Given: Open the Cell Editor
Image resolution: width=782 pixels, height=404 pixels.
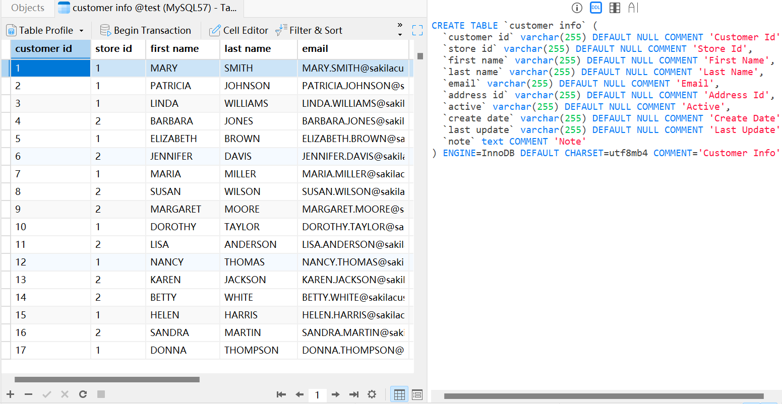Looking at the screenshot, I should click(x=239, y=31).
